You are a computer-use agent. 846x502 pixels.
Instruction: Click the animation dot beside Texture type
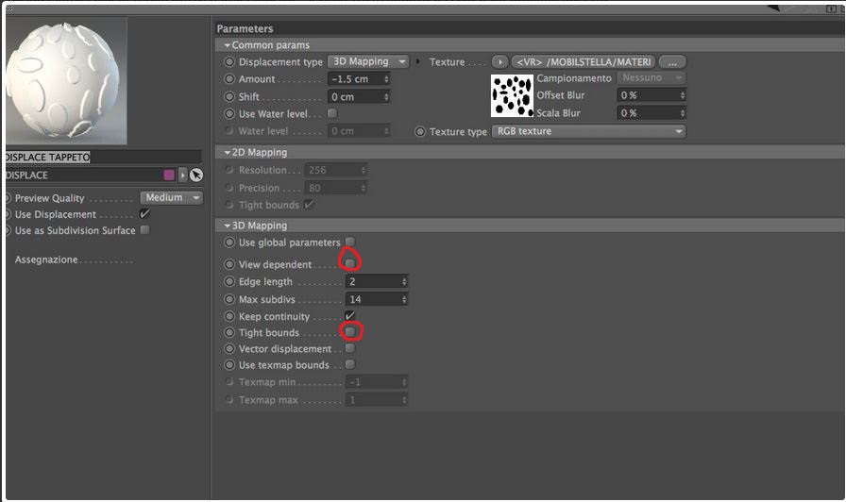(420, 131)
